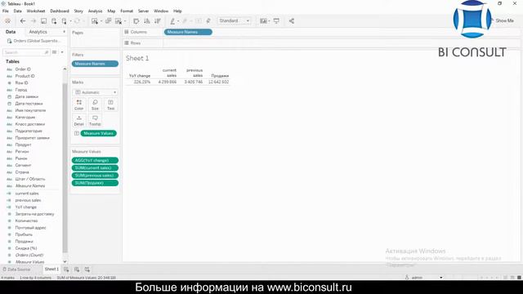This screenshot has width=523, height=294.
Task: Open the dropdown arrow next to New worksheet
Action: tap(101, 21)
